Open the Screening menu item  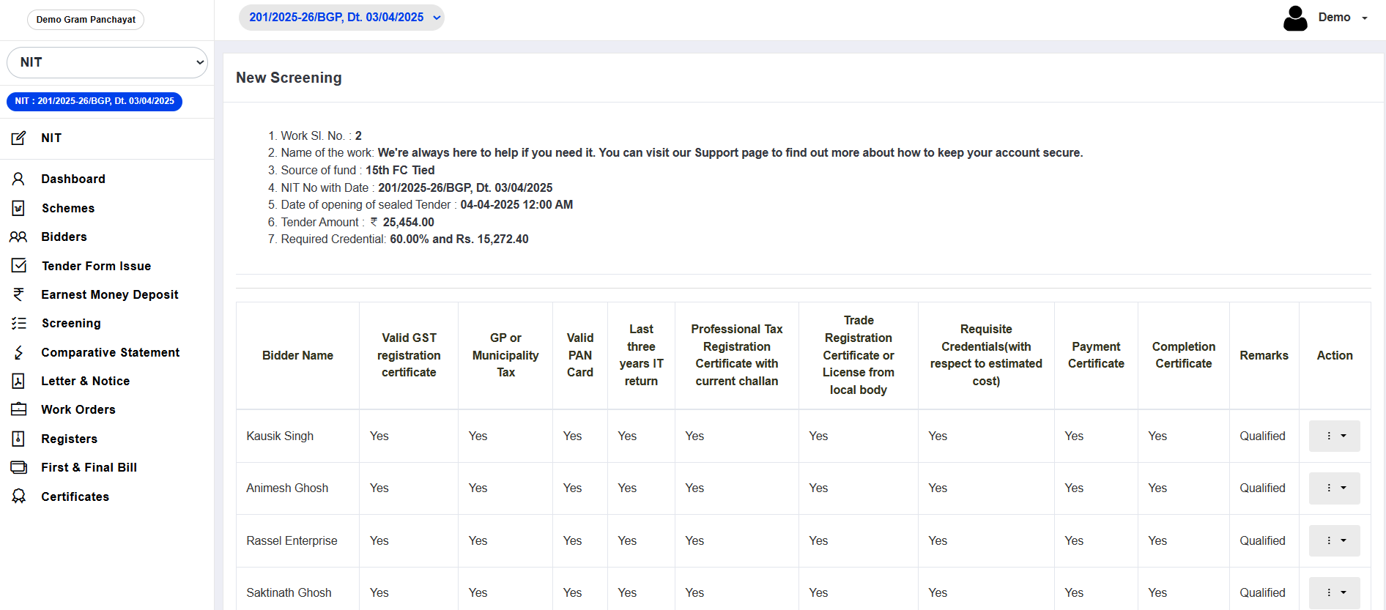click(71, 323)
